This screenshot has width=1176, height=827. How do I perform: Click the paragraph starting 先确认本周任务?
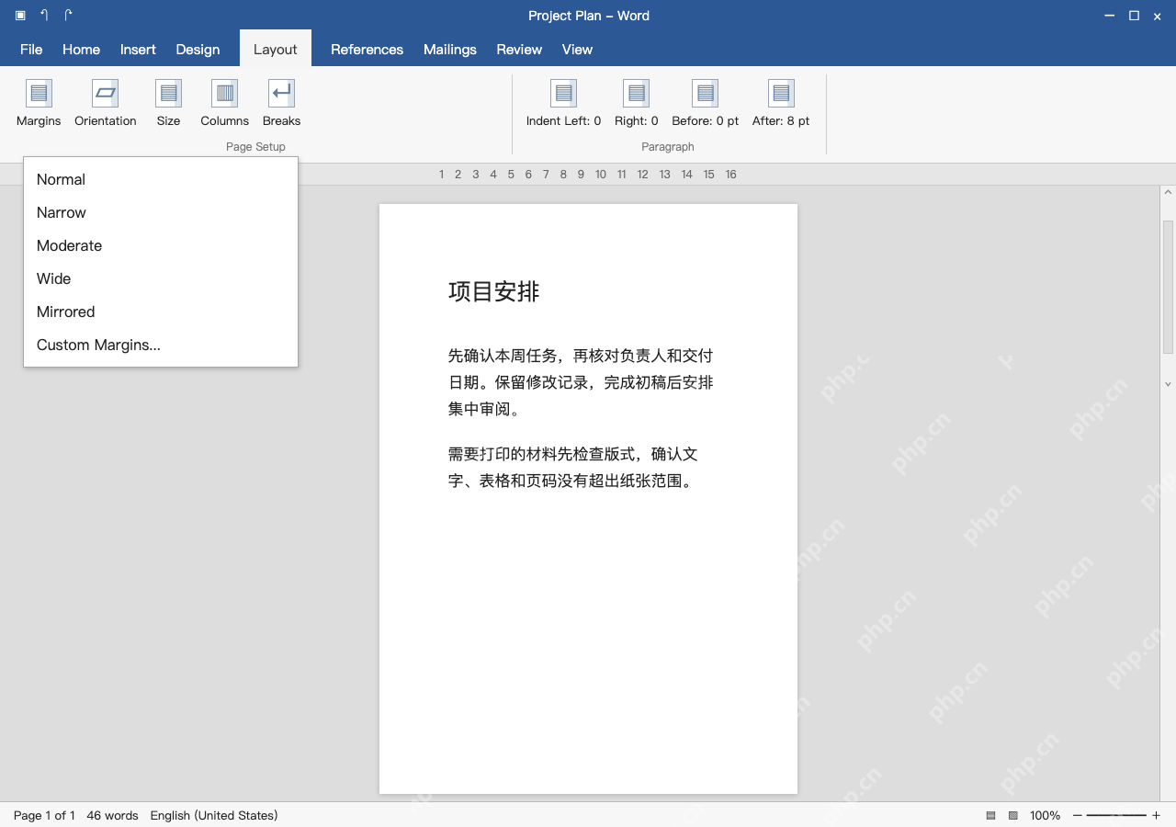[x=581, y=382]
